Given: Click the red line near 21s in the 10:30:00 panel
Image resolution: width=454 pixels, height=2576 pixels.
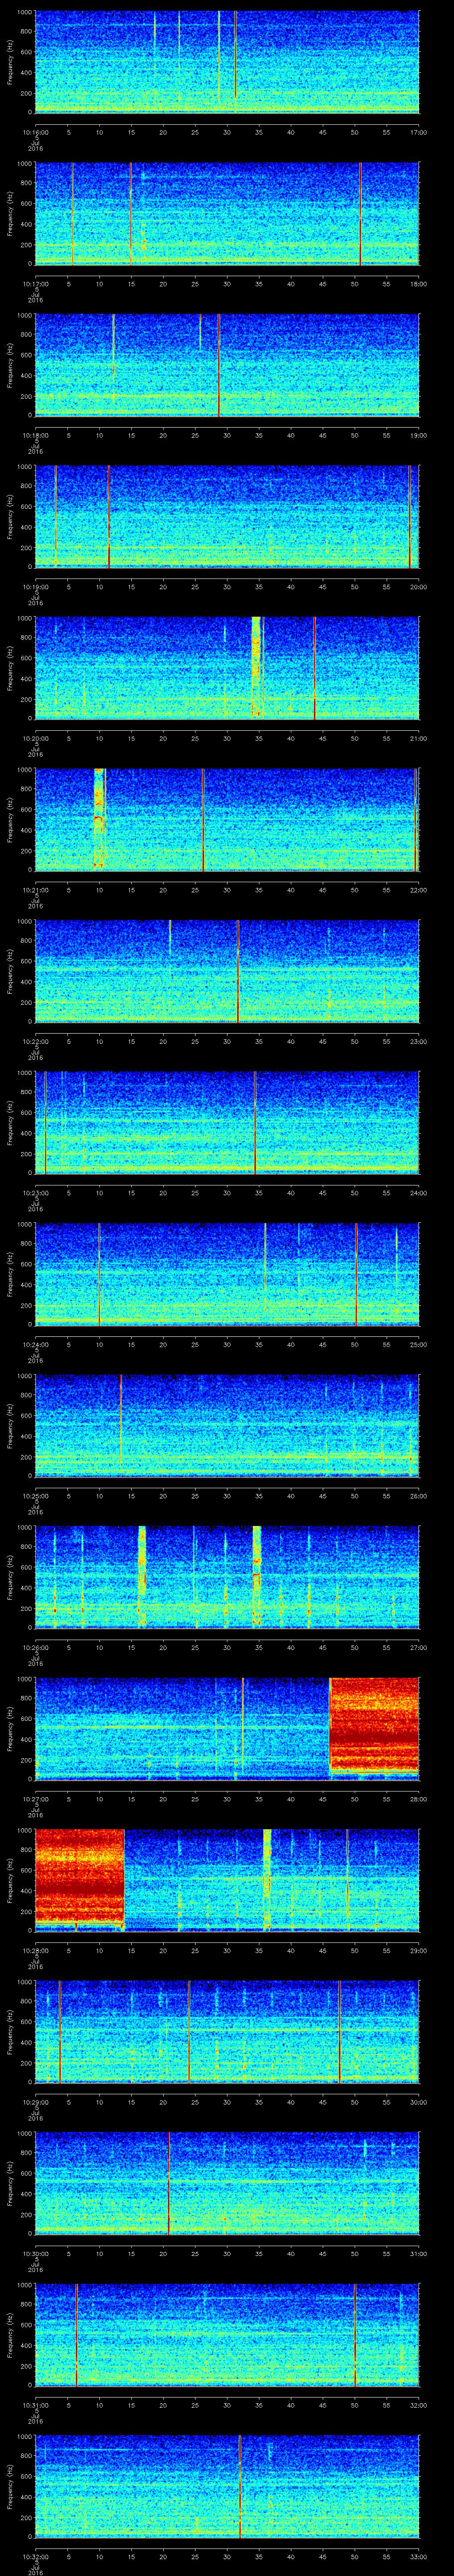Looking at the screenshot, I should click(168, 2182).
